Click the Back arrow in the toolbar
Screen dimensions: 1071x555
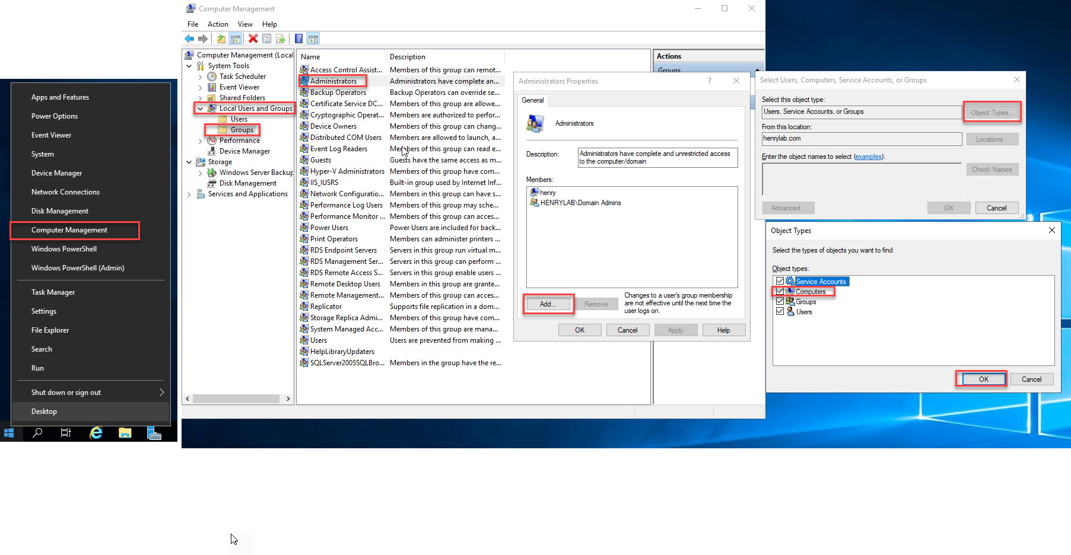pyautogui.click(x=189, y=39)
